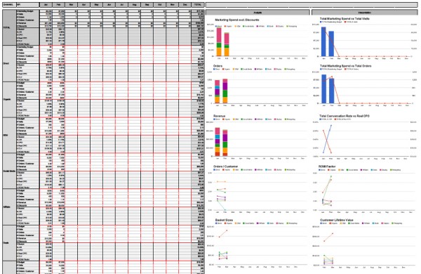
Task: Select Marketing Budget cell for Jan in TOTAL
Action: point(46,11)
